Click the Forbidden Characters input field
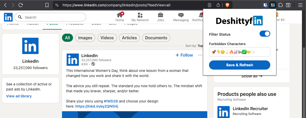Screen dimensions: 306x118 (x=239, y=52)
